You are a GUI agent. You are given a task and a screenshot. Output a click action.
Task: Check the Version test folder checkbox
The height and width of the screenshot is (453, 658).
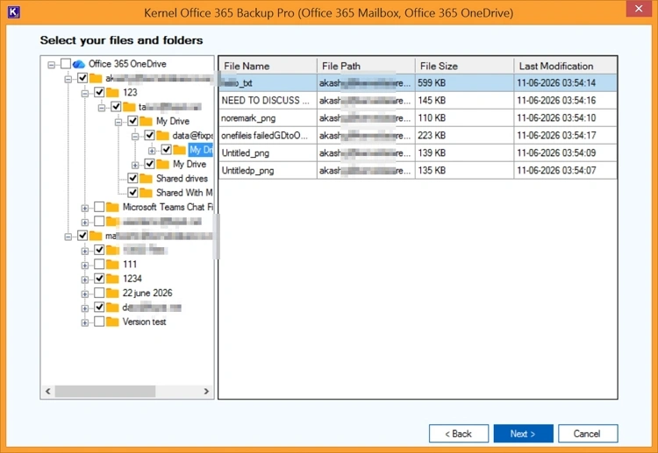click(99, 322)
